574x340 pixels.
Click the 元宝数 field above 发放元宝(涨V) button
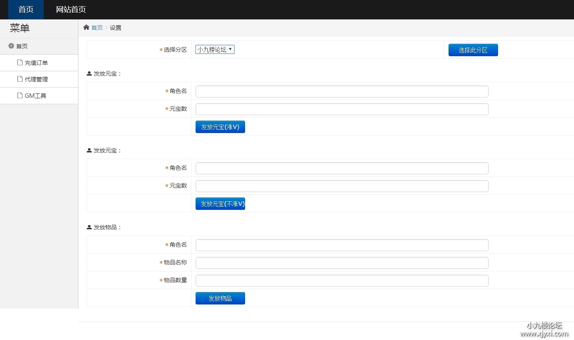[x=342, y=109]
